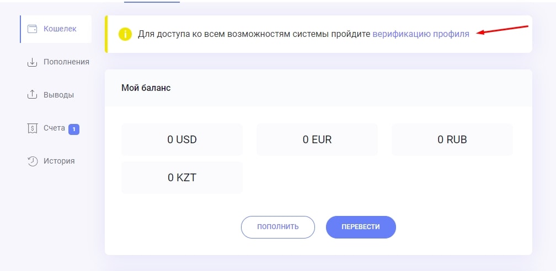This screenshot has height=271, width=556.
Task: Click the upload icon beside Выводы
Action: point(33,95)
